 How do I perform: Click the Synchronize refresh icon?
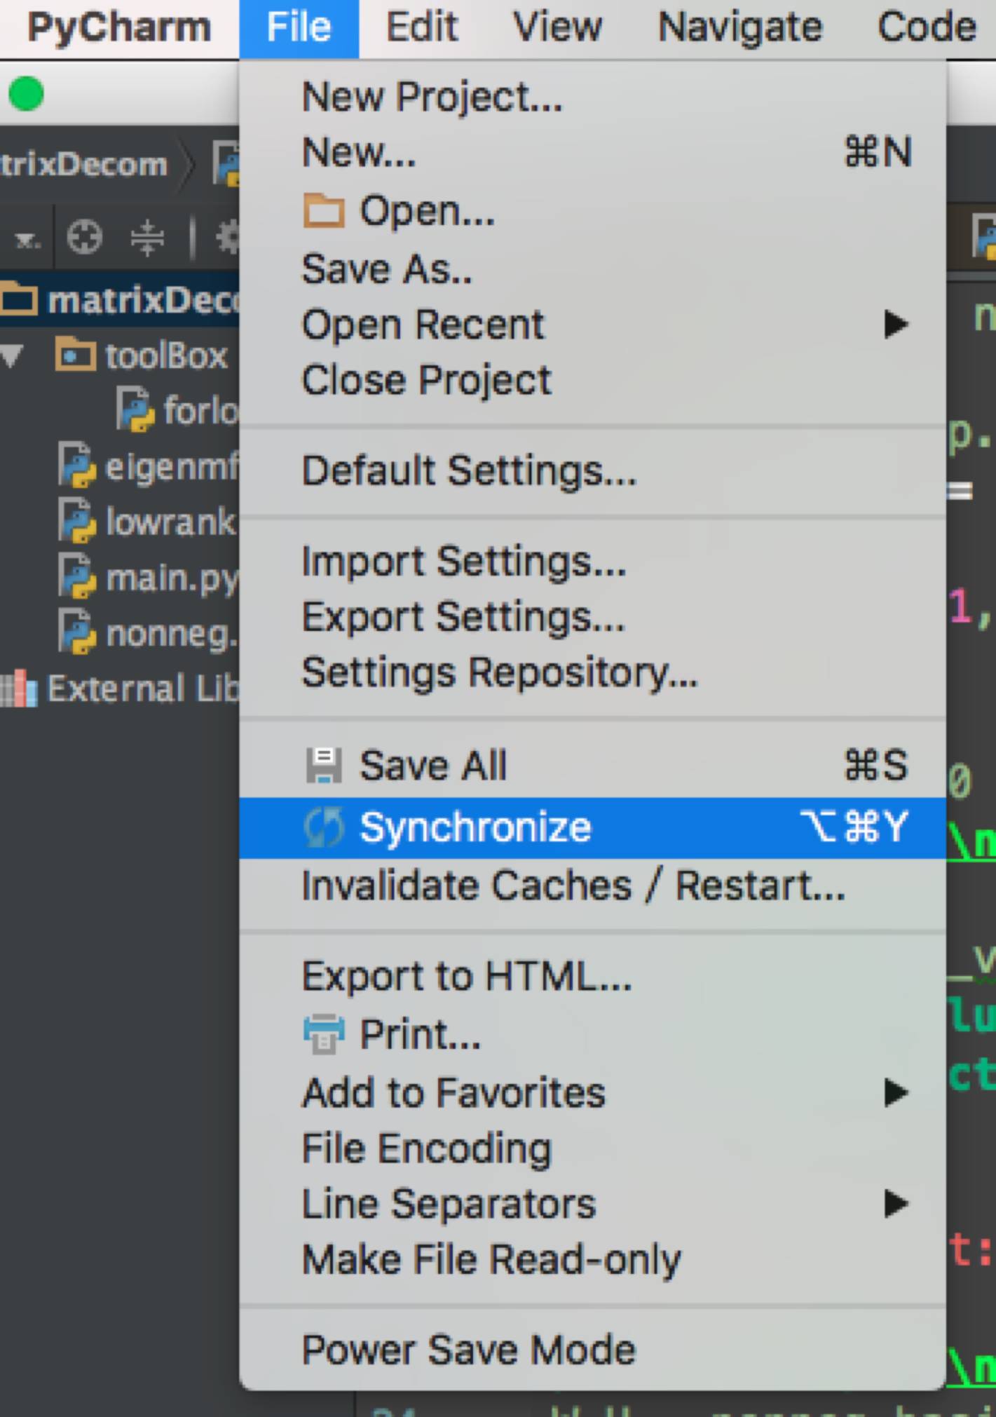coord(324,827)
